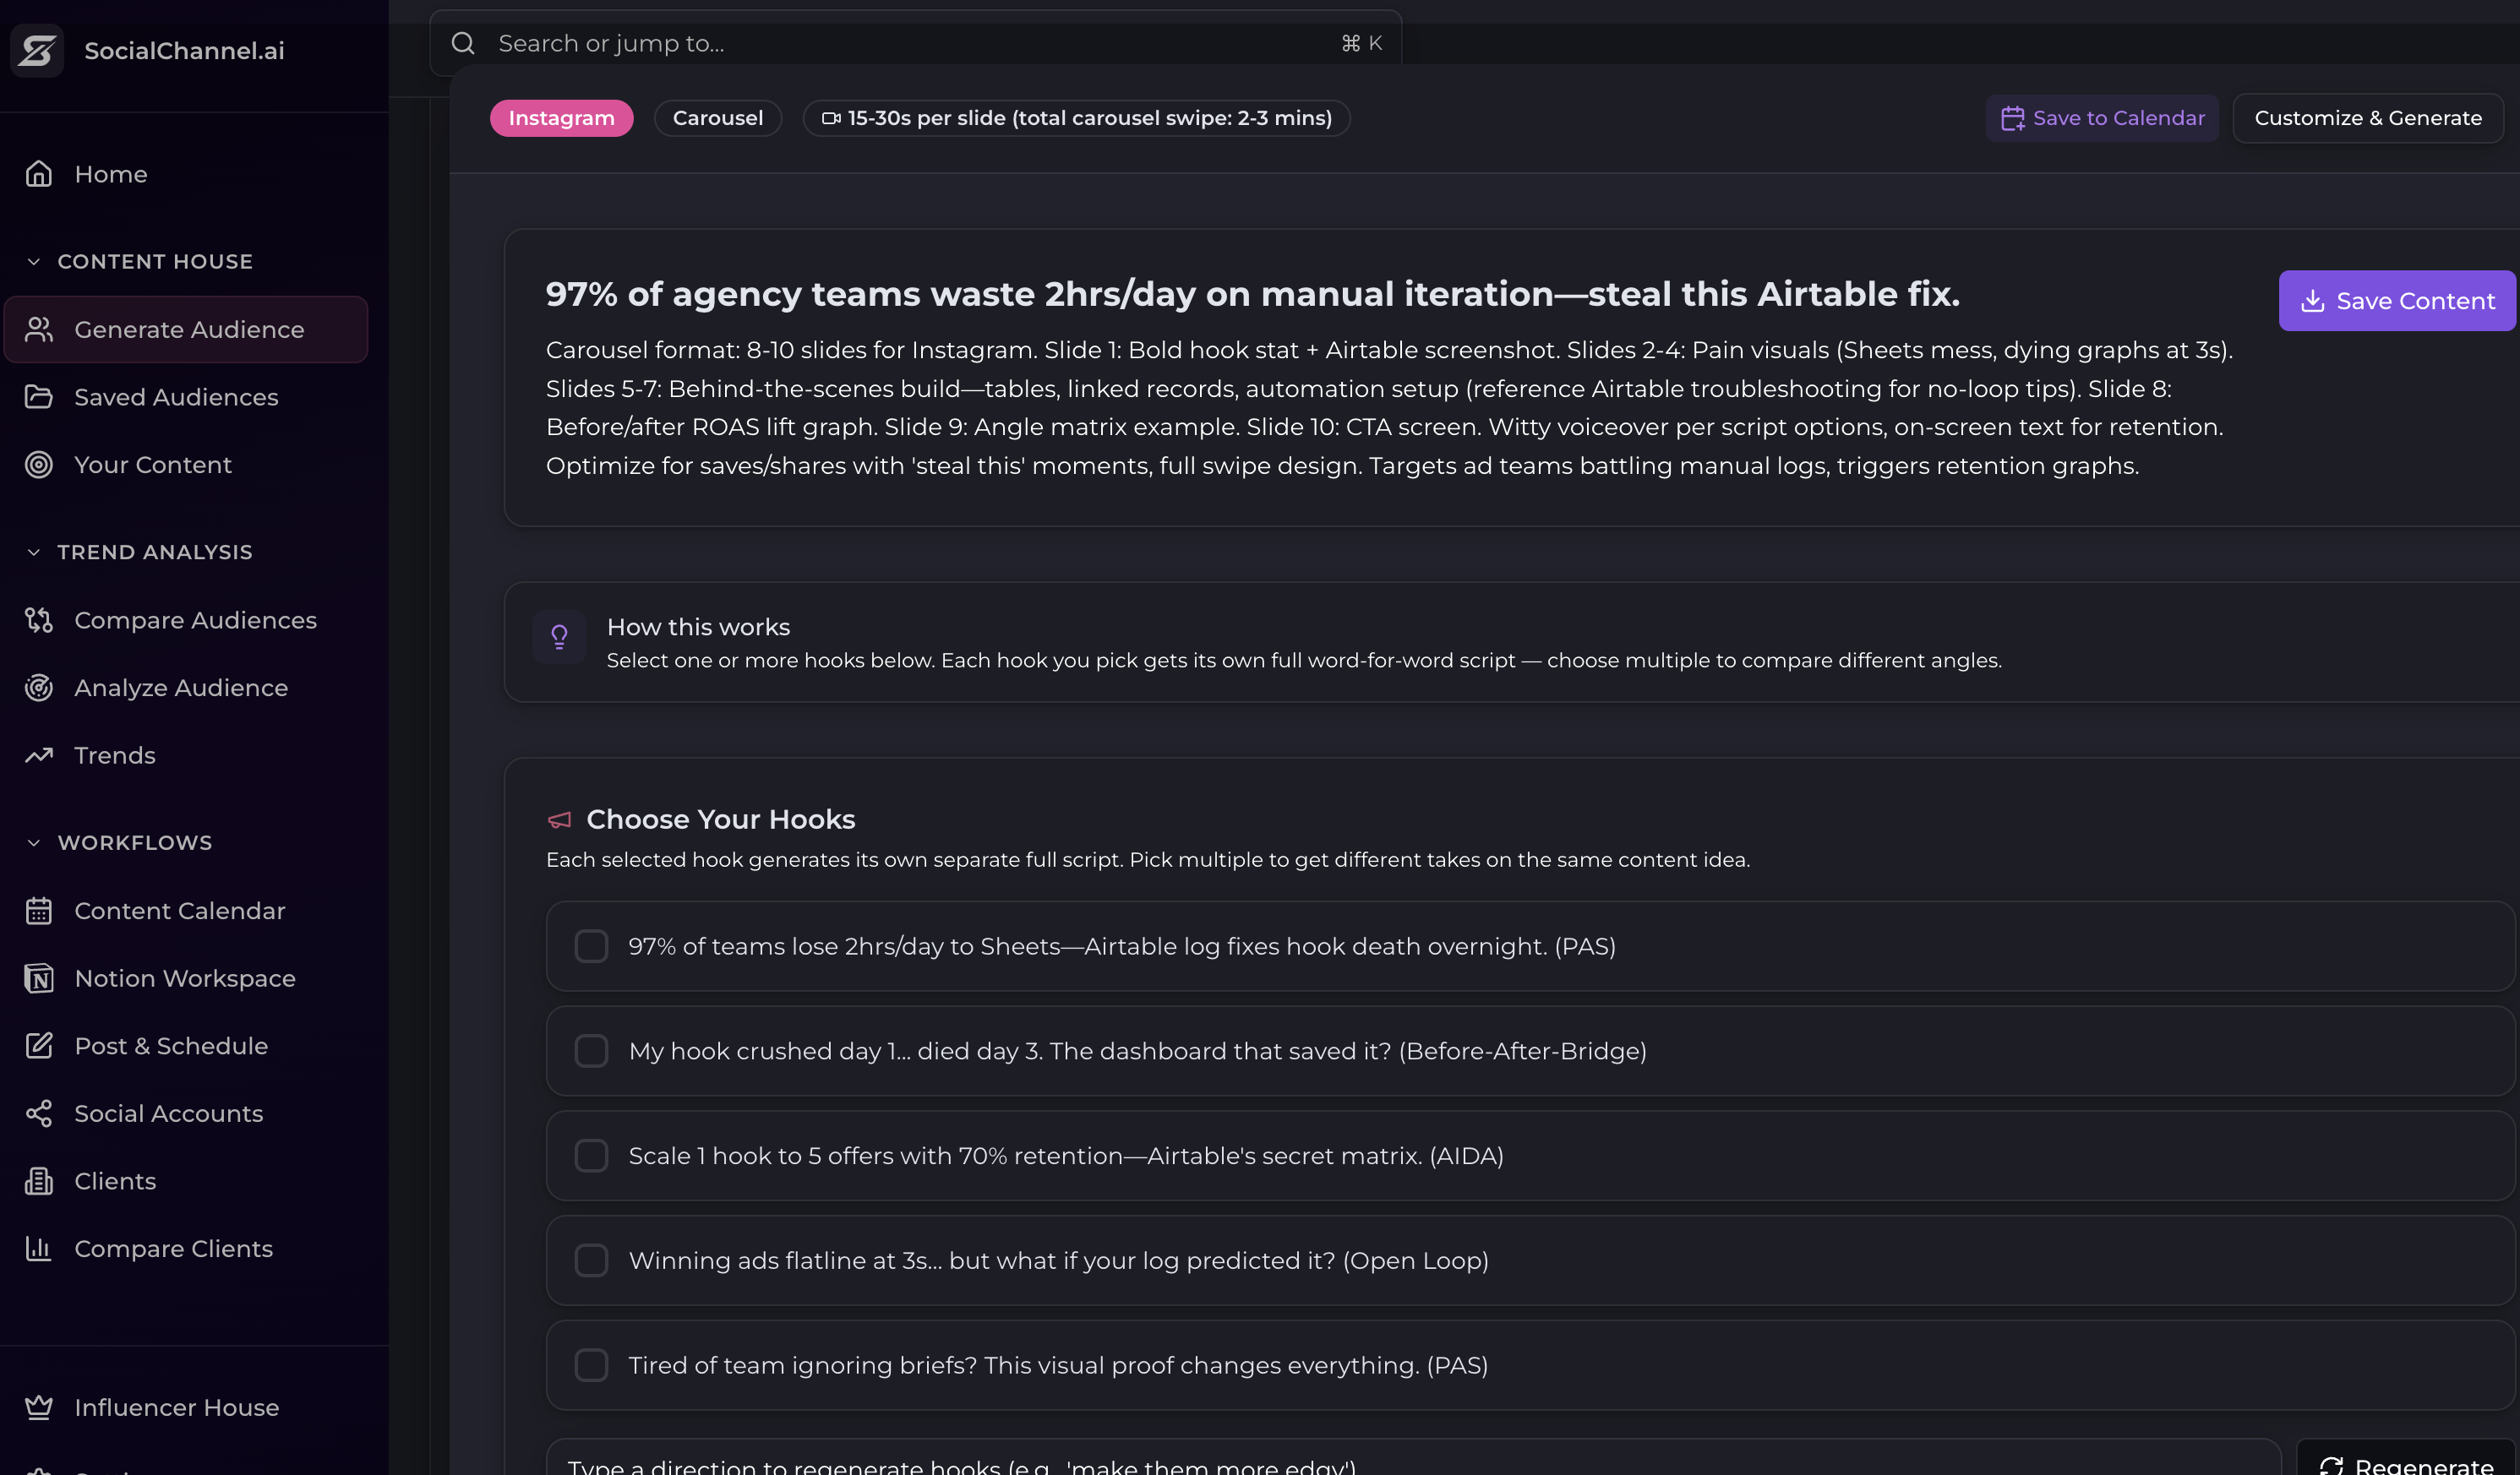Go to Saved Audiences

tap(186, 397)
